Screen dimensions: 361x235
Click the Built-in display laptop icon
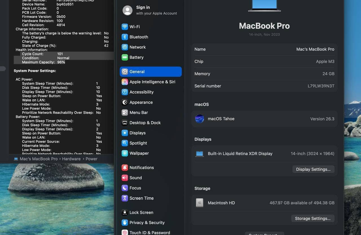199,154
